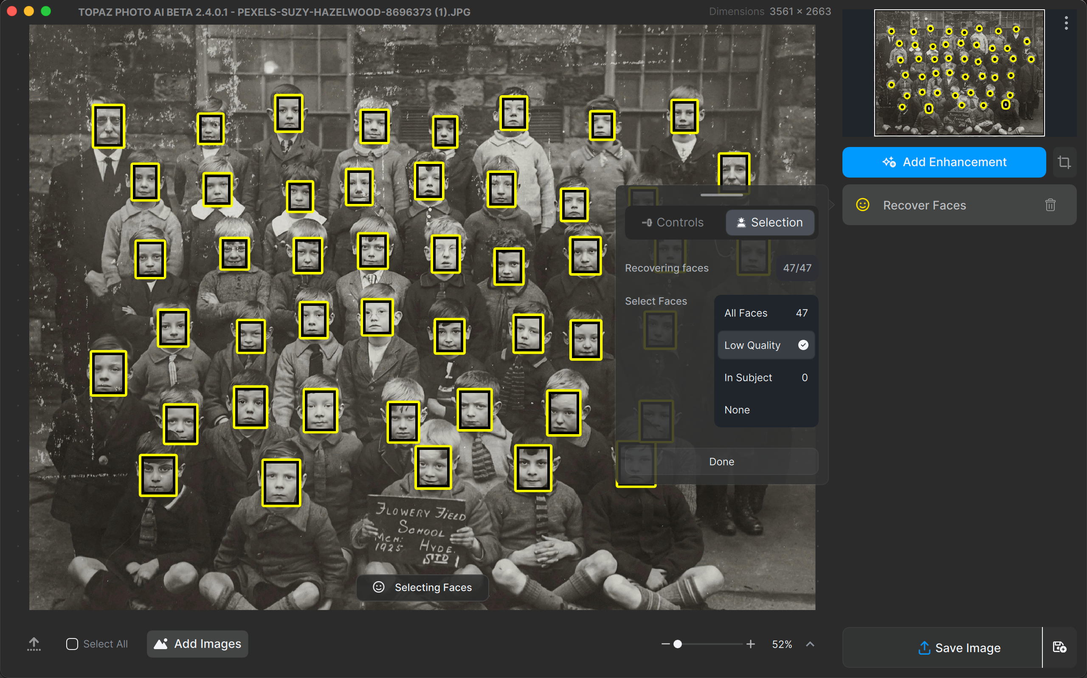Click the zoom slider handle

coord(678,644)
